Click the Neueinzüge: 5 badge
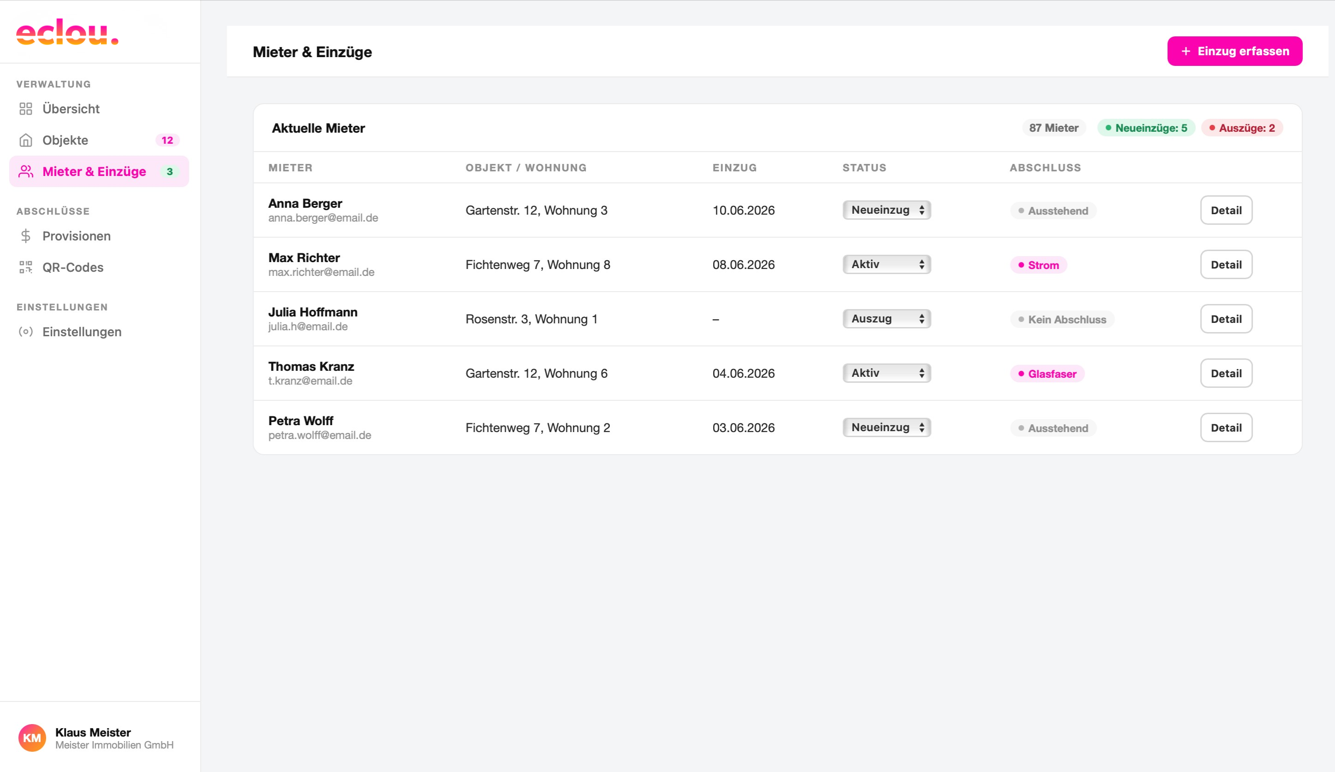Viewport: 1335px width, 772px height. coord(1146,128)
